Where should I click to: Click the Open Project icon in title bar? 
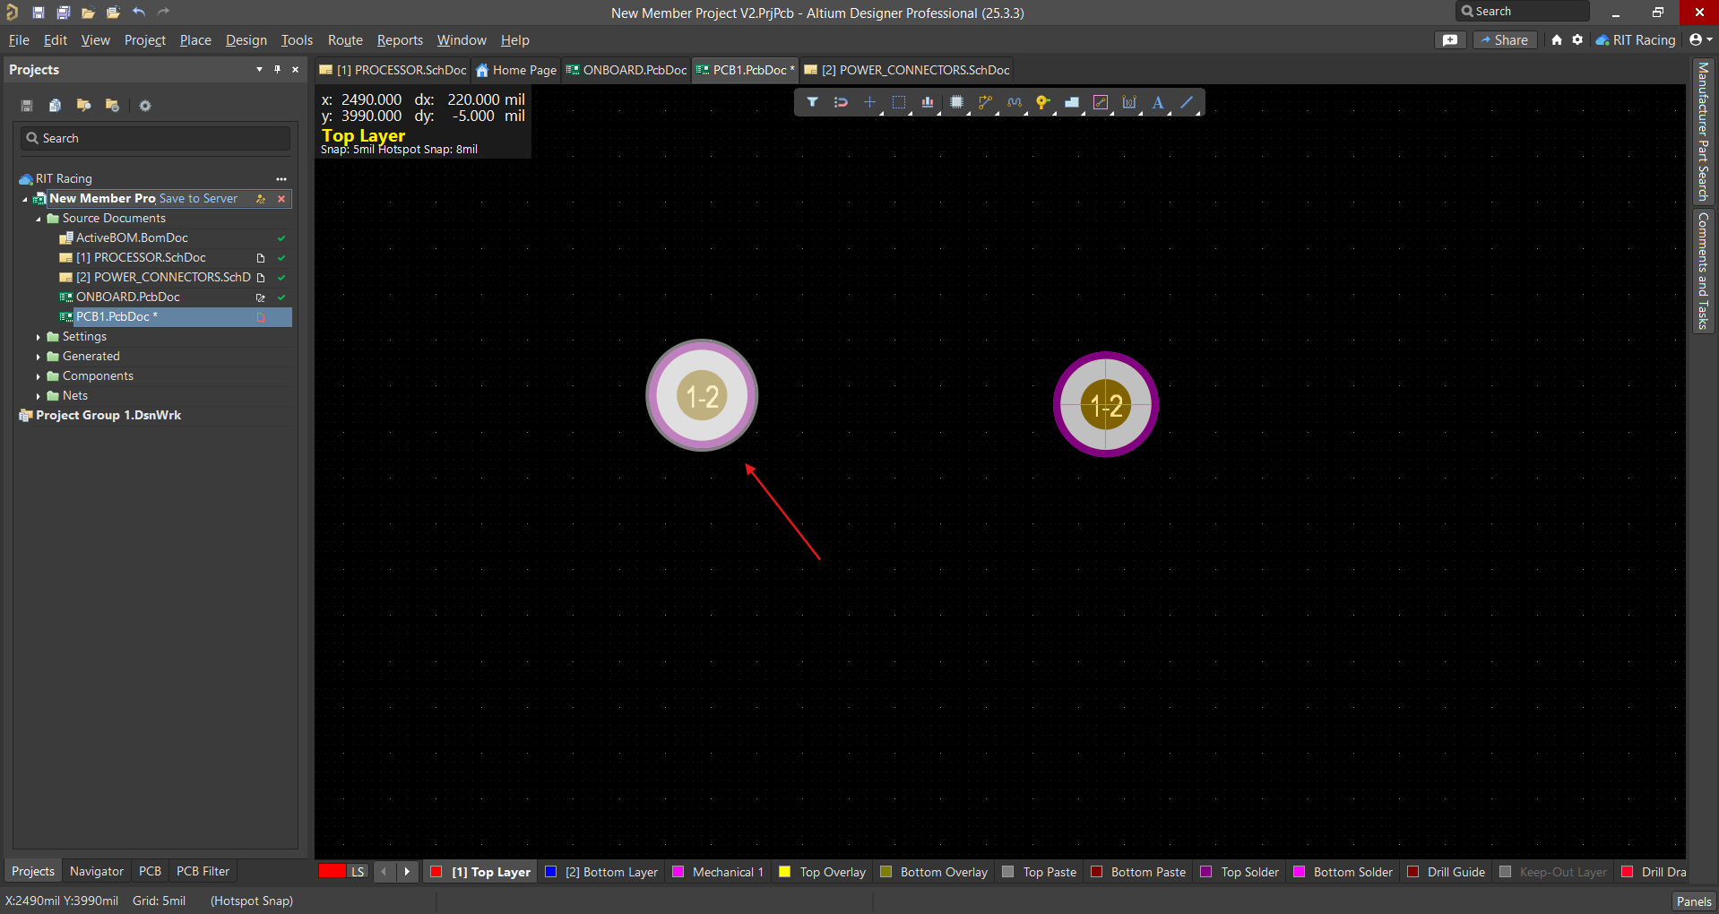pyautogui.click(x=113, y=13)
